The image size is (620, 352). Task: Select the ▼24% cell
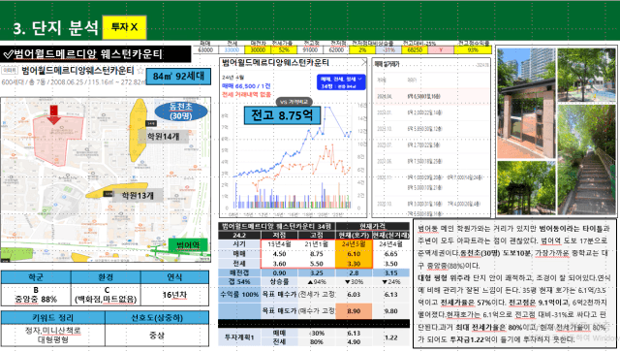click(390, 282)
